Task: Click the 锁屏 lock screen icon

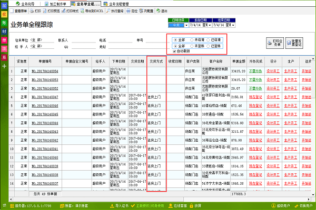Action: coord(195,206)
